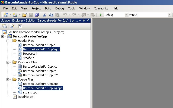The height and width of the screenshot is (108, 173).
Task: Click the Open File folder icon
Action: click(x=24, y=15)
